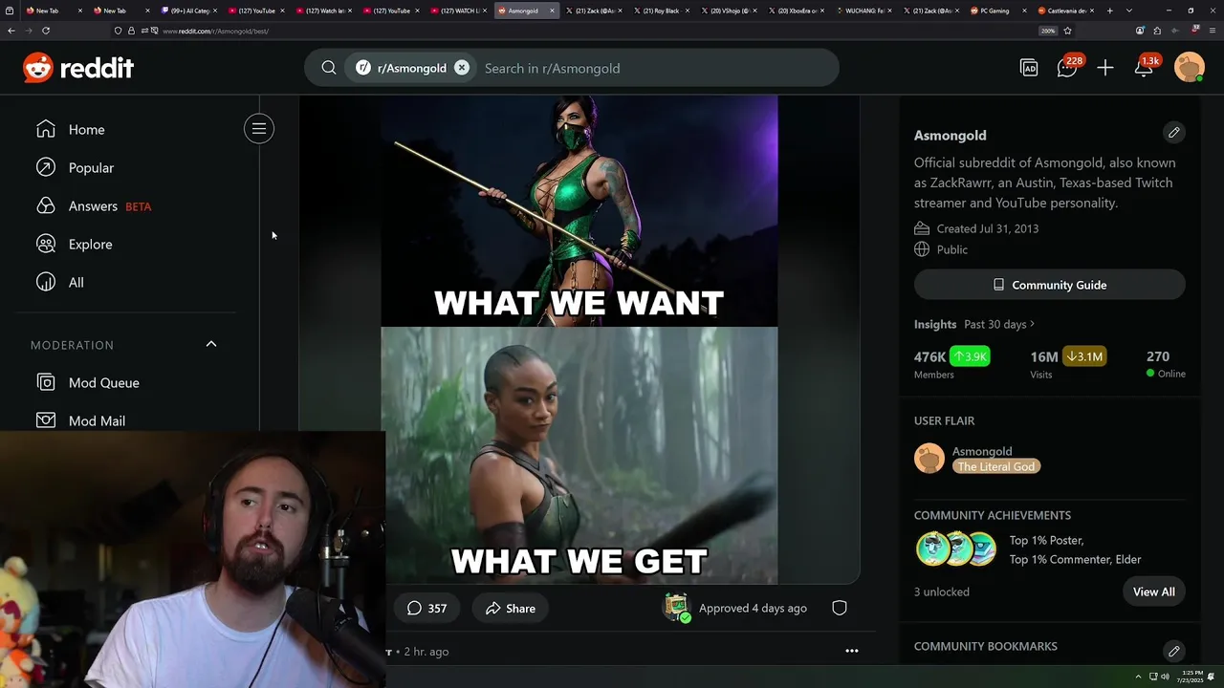Click the 16M Visits stat
Image resolution: width=1224 pixels, height=688 pixels.
(x=1068, y=363)
